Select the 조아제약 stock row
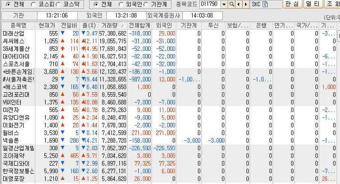The image size is (340, 184). pyautogui.click(x=169, y=156)
